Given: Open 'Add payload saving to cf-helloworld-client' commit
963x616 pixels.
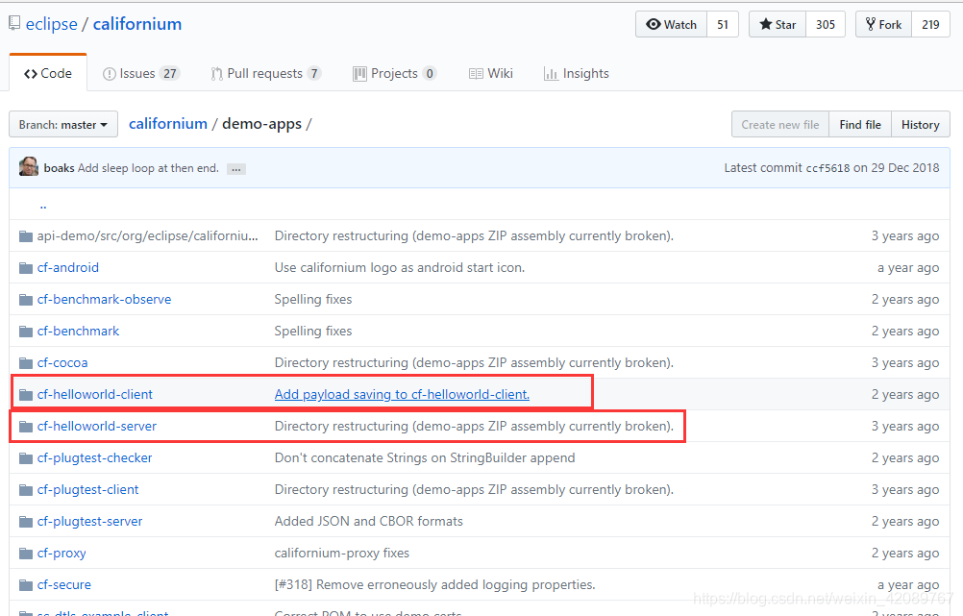Looking at the screenshot, I should (x=402, y=394).
